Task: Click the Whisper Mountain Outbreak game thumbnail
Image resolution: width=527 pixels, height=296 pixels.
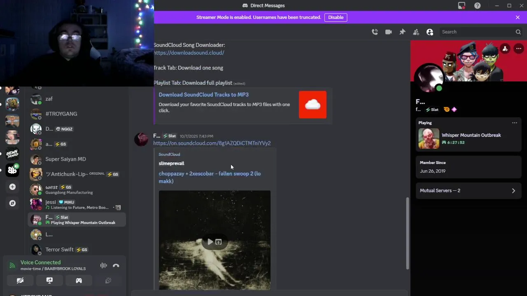Action: click(x=429, y=139)
